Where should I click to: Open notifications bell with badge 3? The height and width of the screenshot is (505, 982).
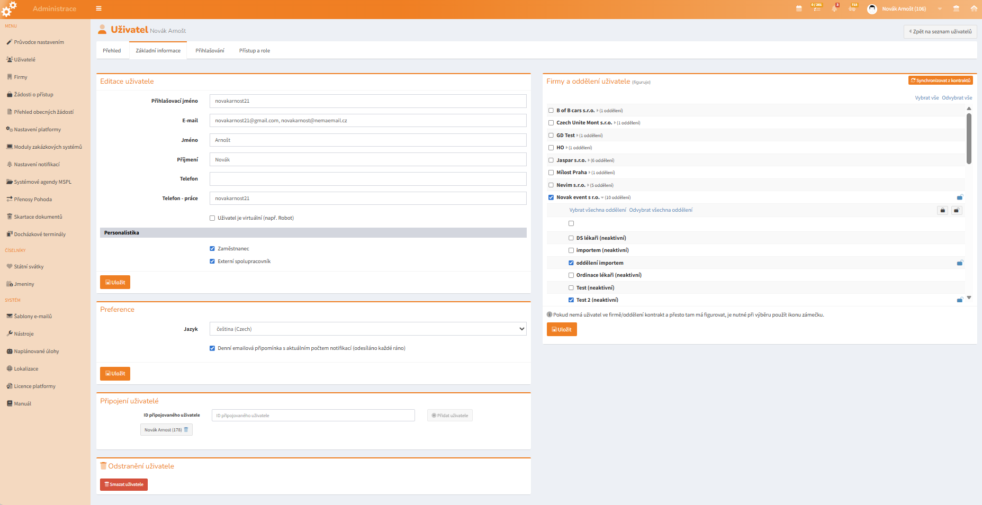835,8
